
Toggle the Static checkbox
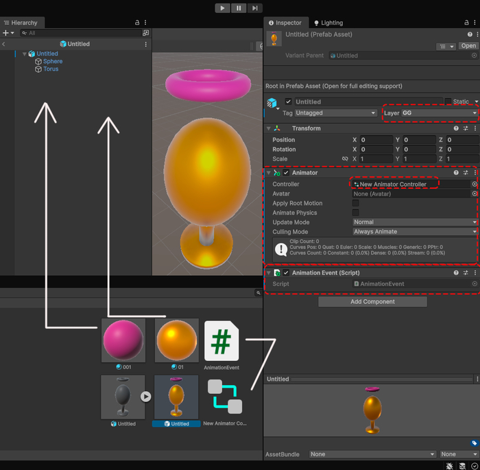(448, 102)
